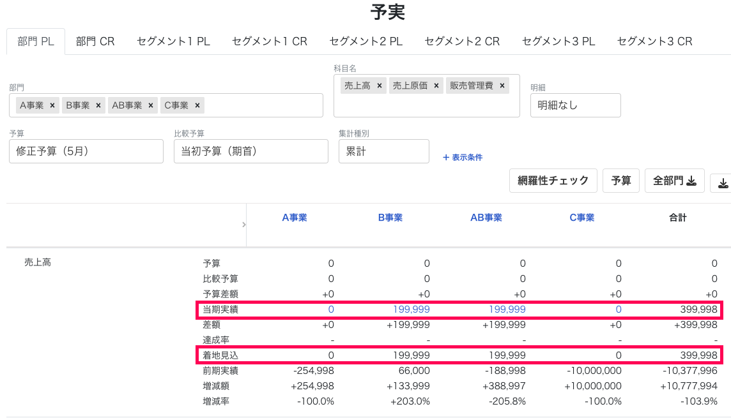731x418 pixels.
Task: Expand the row header column chevron
Action: tap(244, 225)
